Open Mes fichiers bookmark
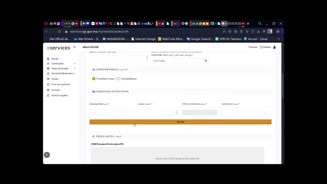Viewport: 327px width, 184px height. point(87,39)
